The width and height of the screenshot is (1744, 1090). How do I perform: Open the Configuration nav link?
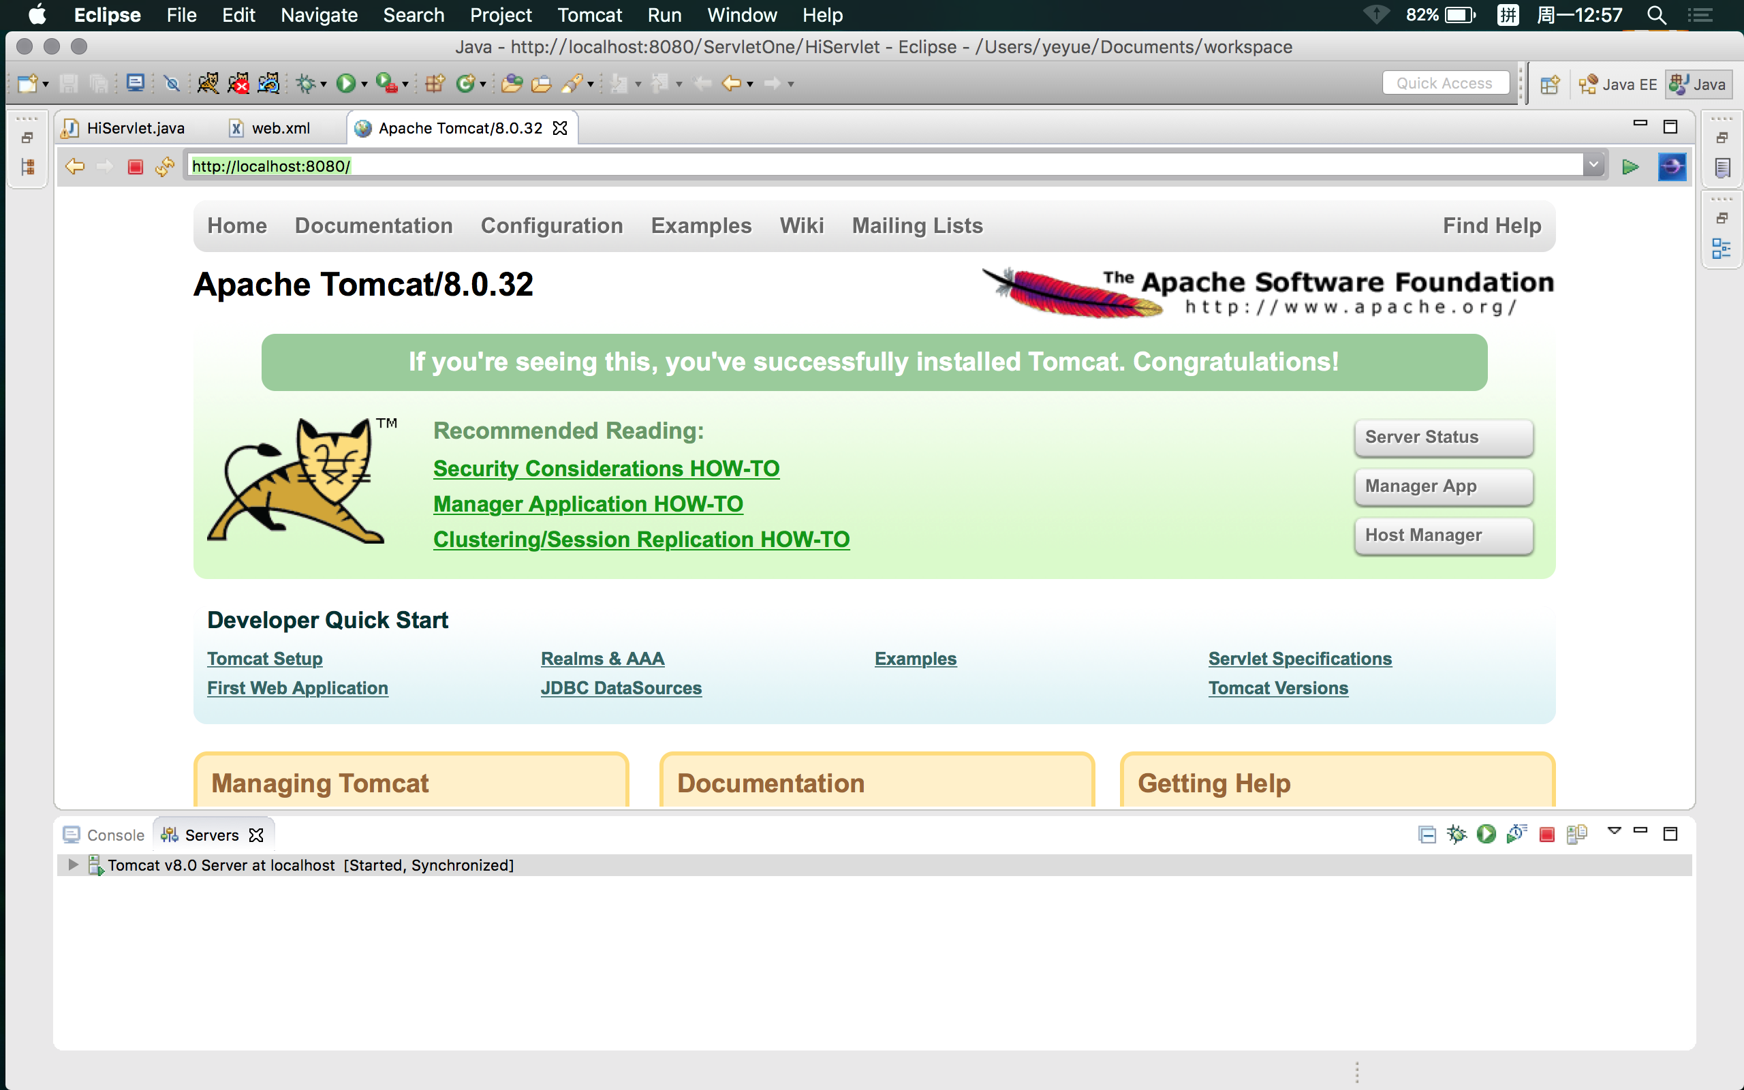(x=551, y=225)
